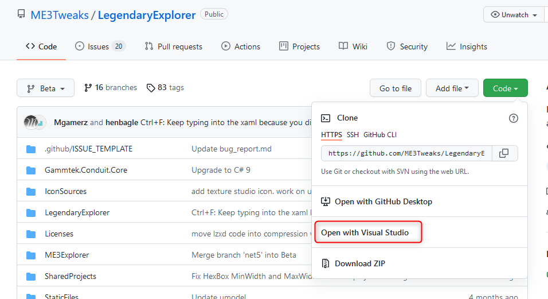
Task: Click the SharedProjects folder icon
Action: [x=31, y=277]
